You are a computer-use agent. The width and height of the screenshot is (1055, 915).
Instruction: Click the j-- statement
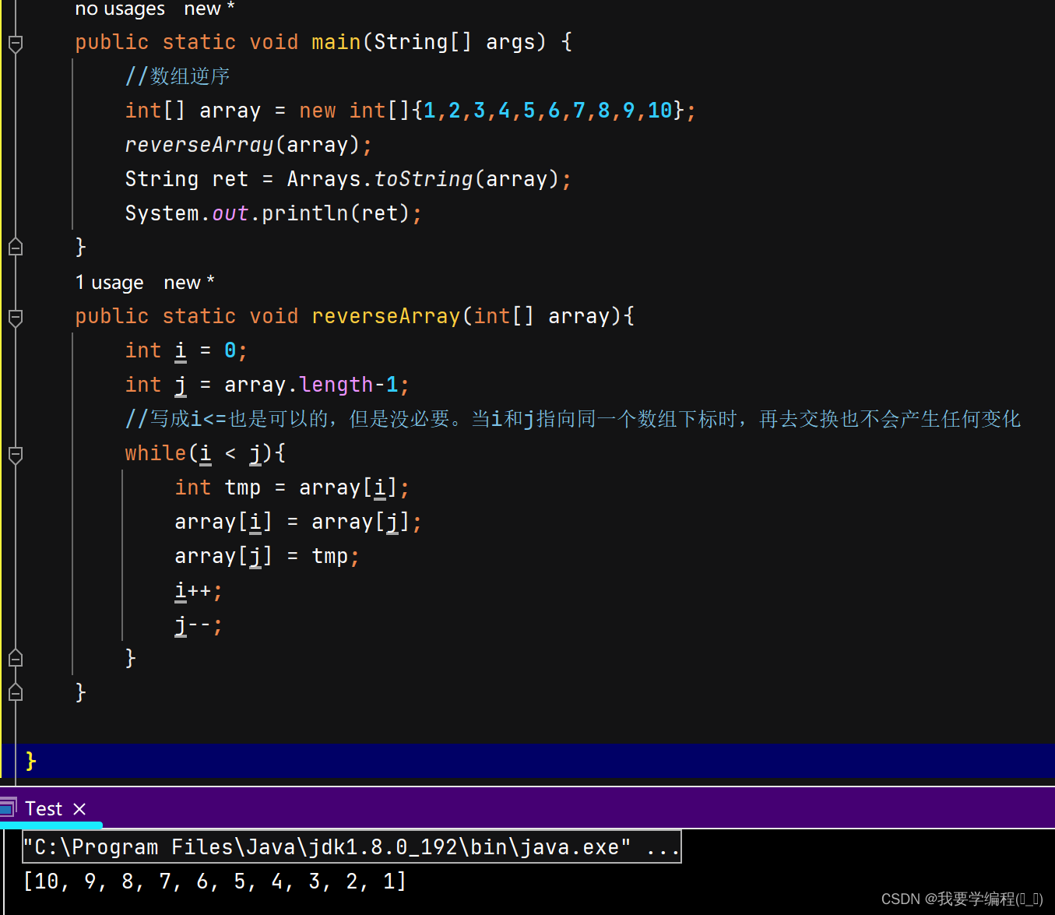point(199,625)
